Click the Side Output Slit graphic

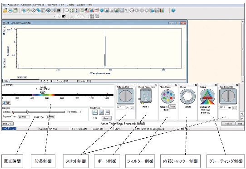click(228, 97)
